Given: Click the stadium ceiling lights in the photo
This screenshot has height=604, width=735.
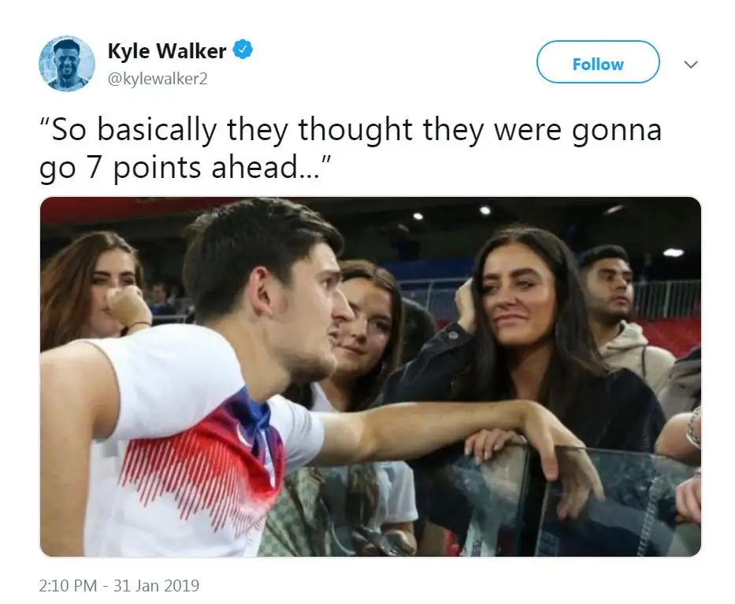Looking at the screenshot, I should 485,211.
